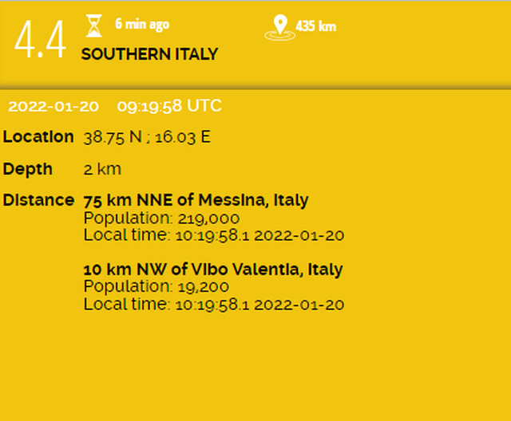
Task: Click the local time under Messina
Action: 213,234
